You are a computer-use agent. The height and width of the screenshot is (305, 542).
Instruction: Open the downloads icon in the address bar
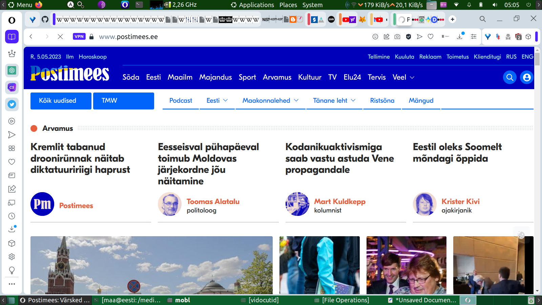[x=460, y=37]
